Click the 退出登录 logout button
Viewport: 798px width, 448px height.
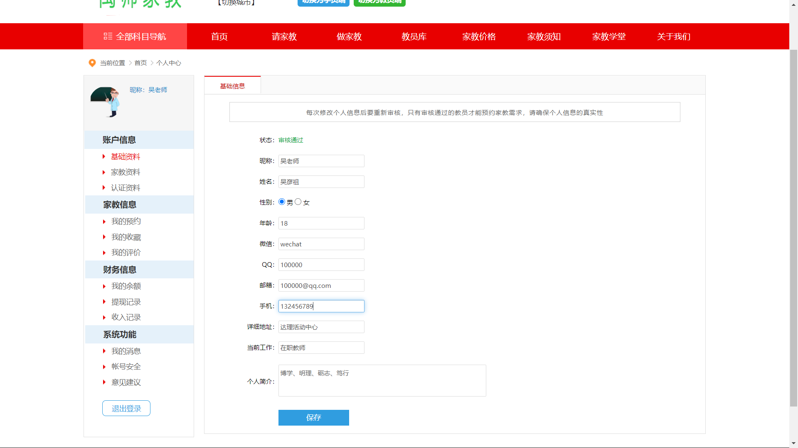tap(126, 409)
